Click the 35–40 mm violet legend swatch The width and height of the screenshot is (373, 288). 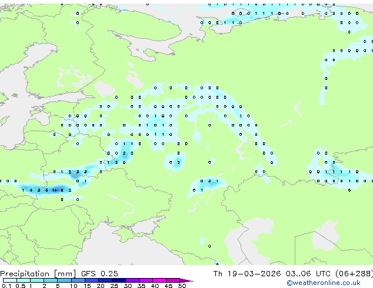(146, 280)
